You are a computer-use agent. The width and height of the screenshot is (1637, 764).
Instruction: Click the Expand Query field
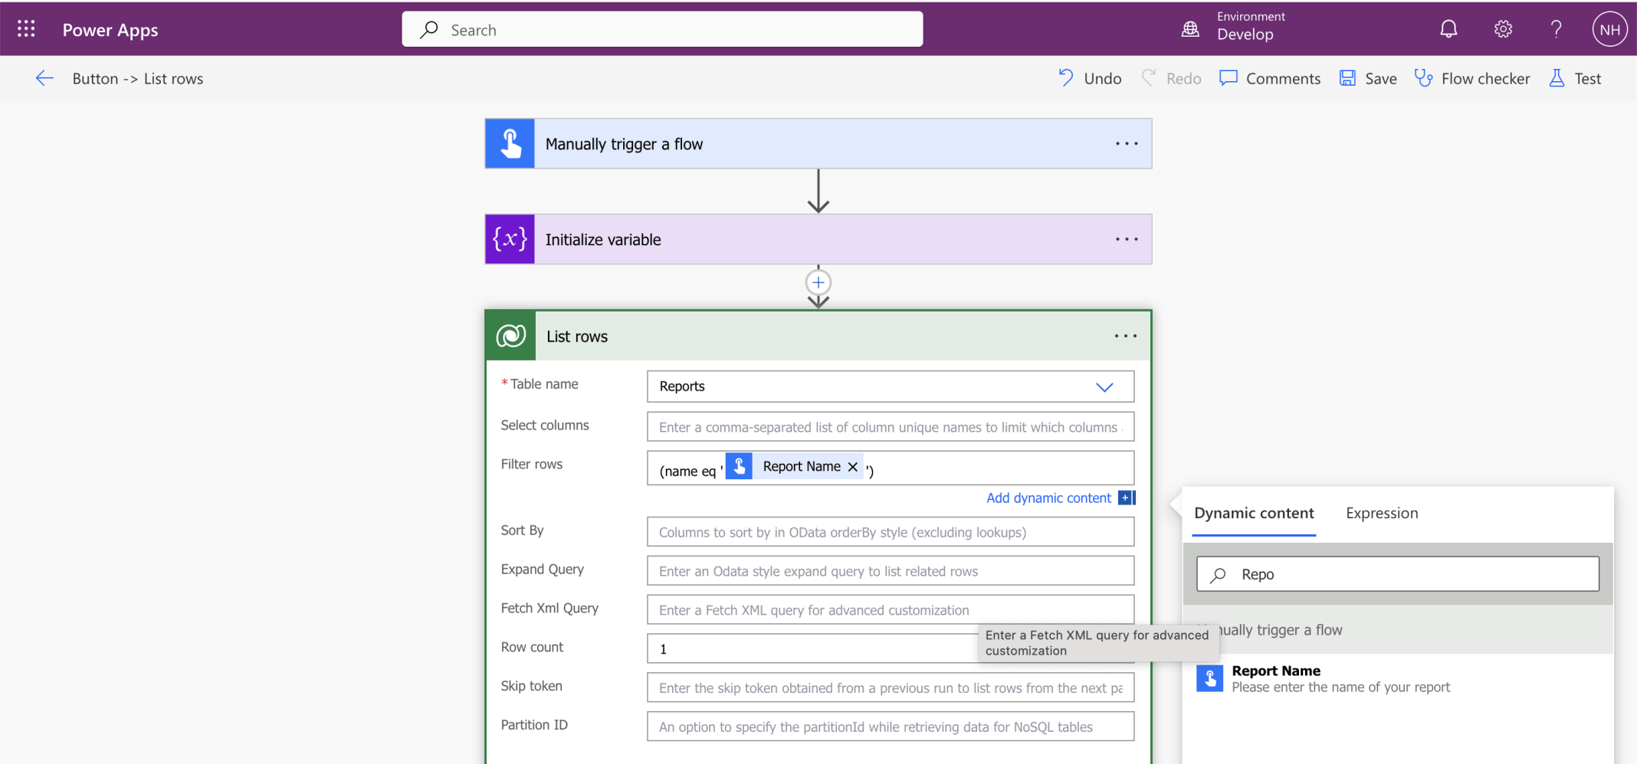point(891,571)
